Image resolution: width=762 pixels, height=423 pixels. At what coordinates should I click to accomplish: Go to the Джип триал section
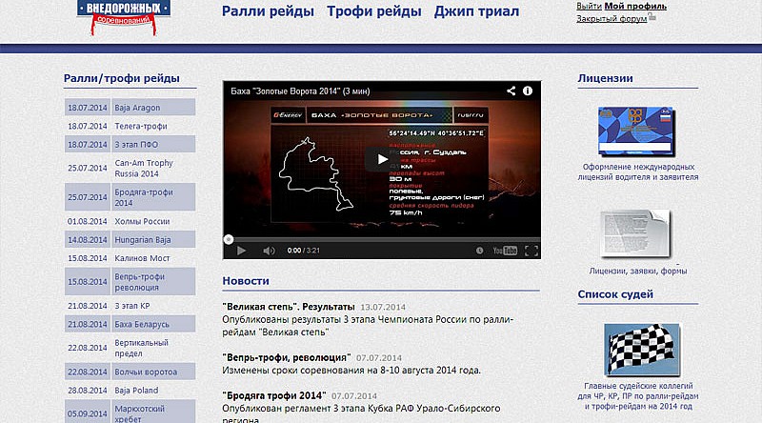point(476,12)
